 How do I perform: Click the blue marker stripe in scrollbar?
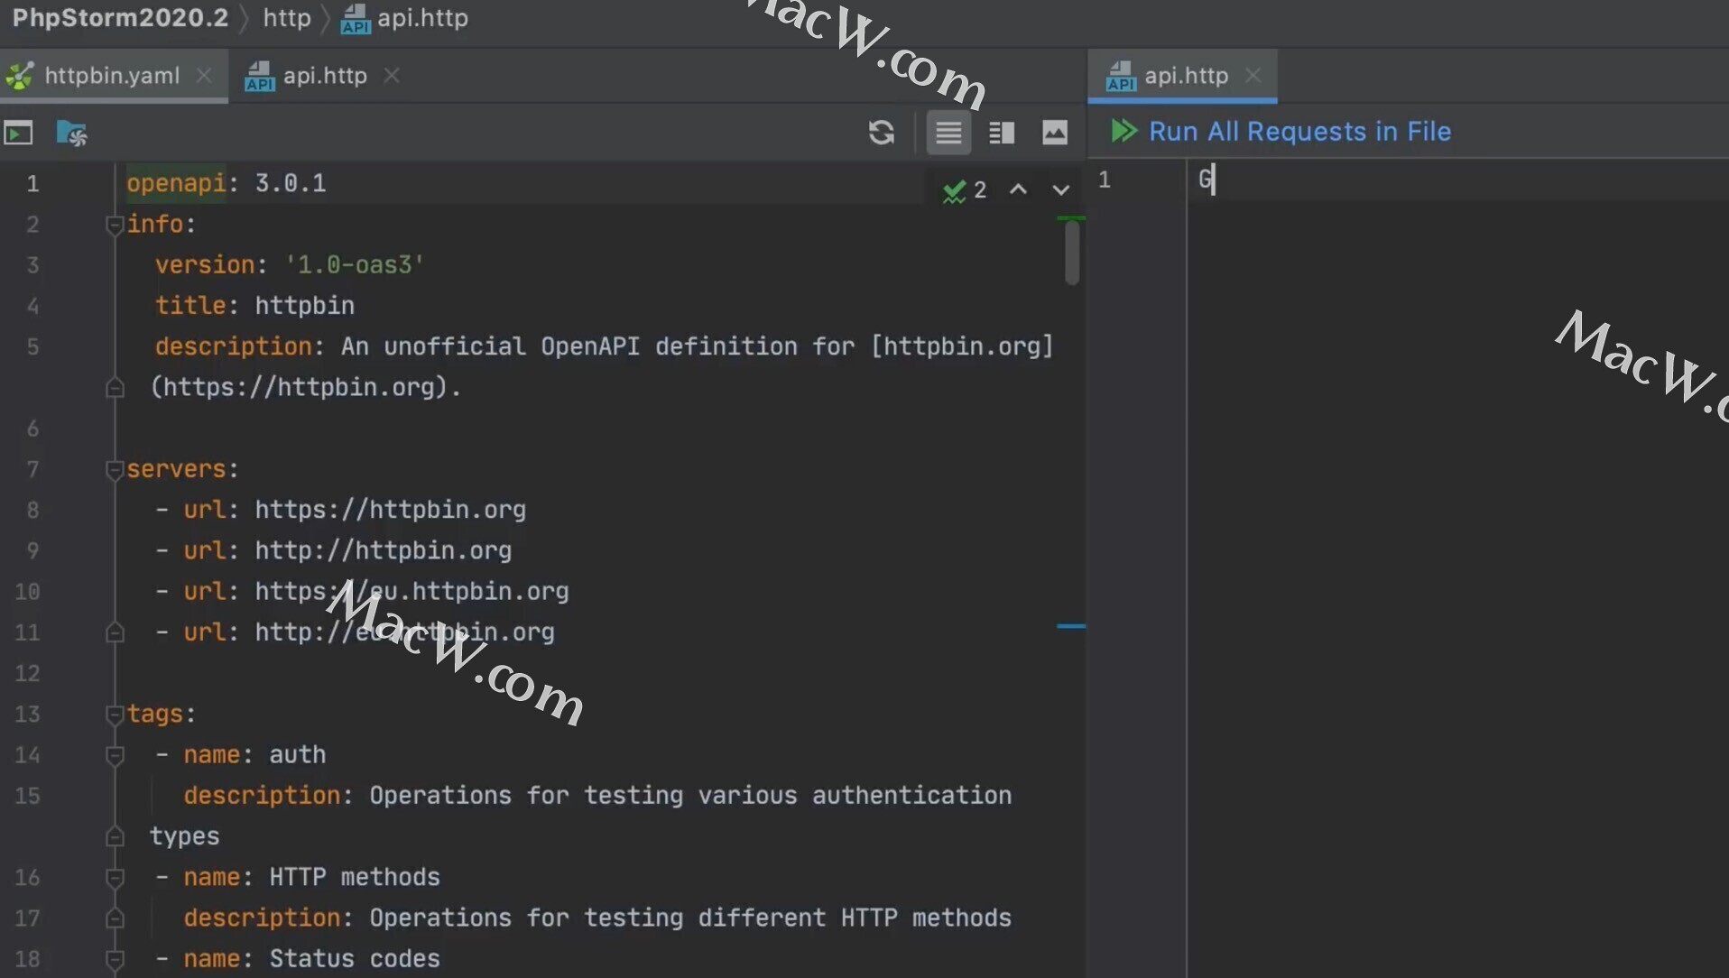click(x=1071, y=625)
